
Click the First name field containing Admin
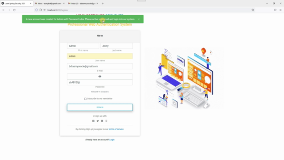click(83, 46)
